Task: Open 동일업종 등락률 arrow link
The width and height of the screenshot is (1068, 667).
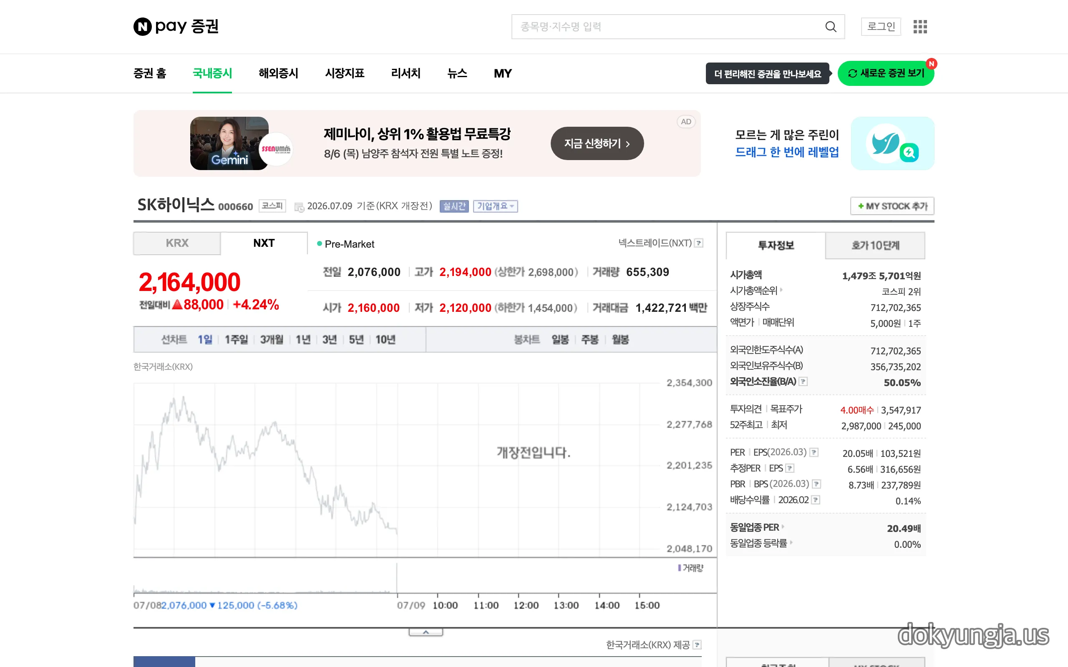Action: [x=791, y=542]
